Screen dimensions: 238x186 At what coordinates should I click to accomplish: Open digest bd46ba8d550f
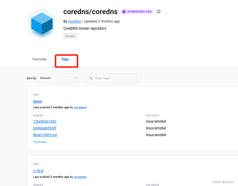45,128
